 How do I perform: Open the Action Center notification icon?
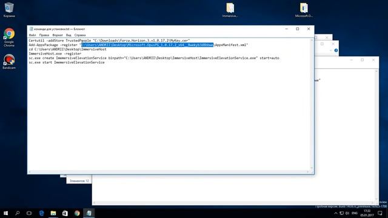pyautogui.click(x=380, y=213)
